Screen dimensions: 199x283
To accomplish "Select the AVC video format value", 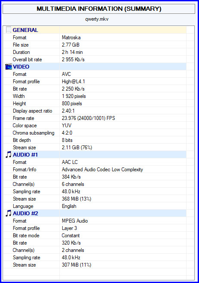I will [x=66, y=74].
